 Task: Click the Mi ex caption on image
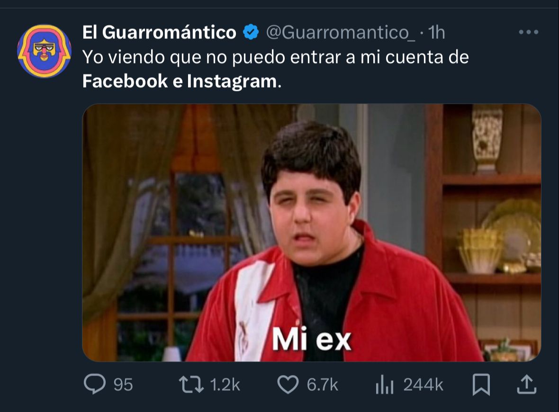click(x=312, y=339)
